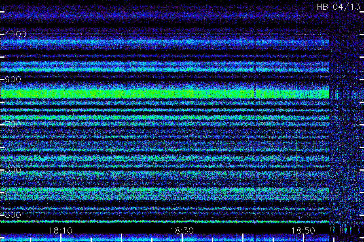This screenshot has width=364, height=242.
Task: Click the 18:30 time axis label
Action: pyautogui.click(x=182, y=231)
